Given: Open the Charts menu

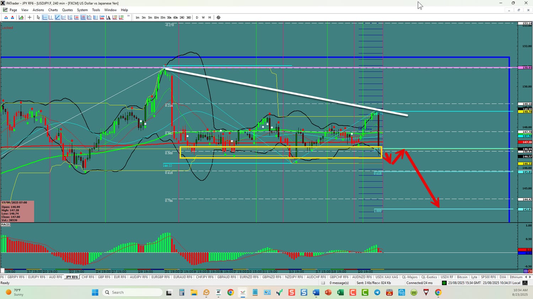Looking at the screenshot, I should click(x=53, y=10).
